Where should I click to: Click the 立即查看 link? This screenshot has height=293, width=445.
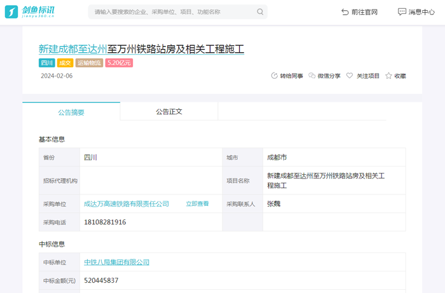click(x=197, y=204)
